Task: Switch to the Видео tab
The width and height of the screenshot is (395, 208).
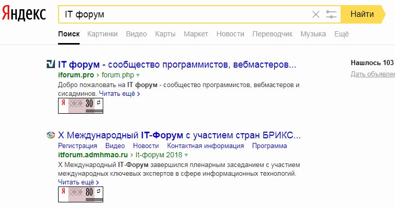Action: pyautogui.click(x=136, y=34)
